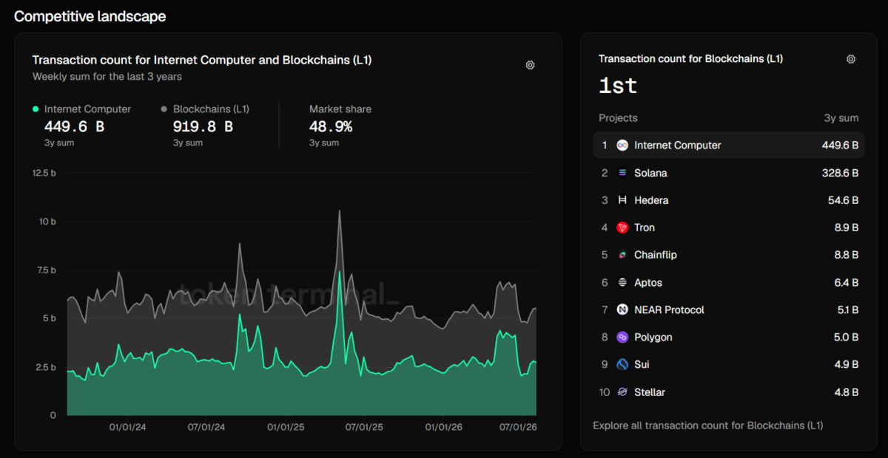The height and width of the screenshot is (458, 888).
Task: Click the 10 b y-axis label
Action: 47,222
